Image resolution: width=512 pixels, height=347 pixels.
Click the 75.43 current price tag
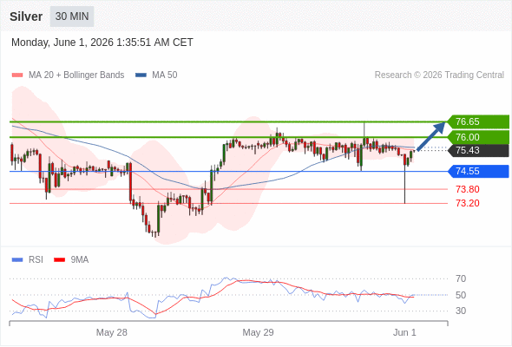(x=477, y=150)
